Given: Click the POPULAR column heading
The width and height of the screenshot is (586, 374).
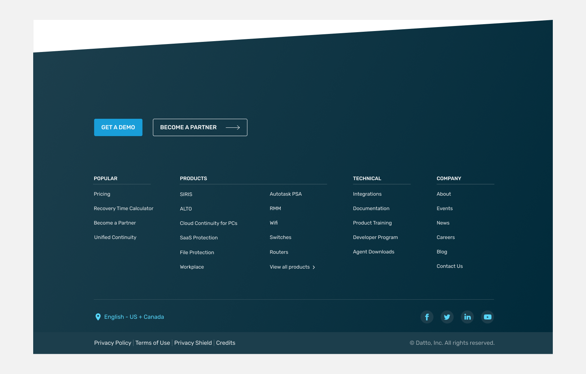Looking at the screenshot, I should click(x=106, y=178).
